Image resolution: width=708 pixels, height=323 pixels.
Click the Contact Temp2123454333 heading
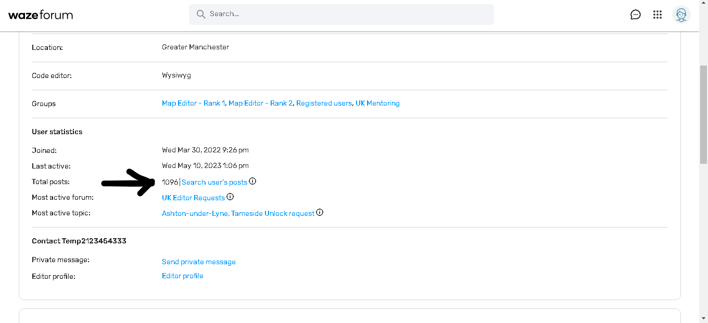[x=79, y=241]
